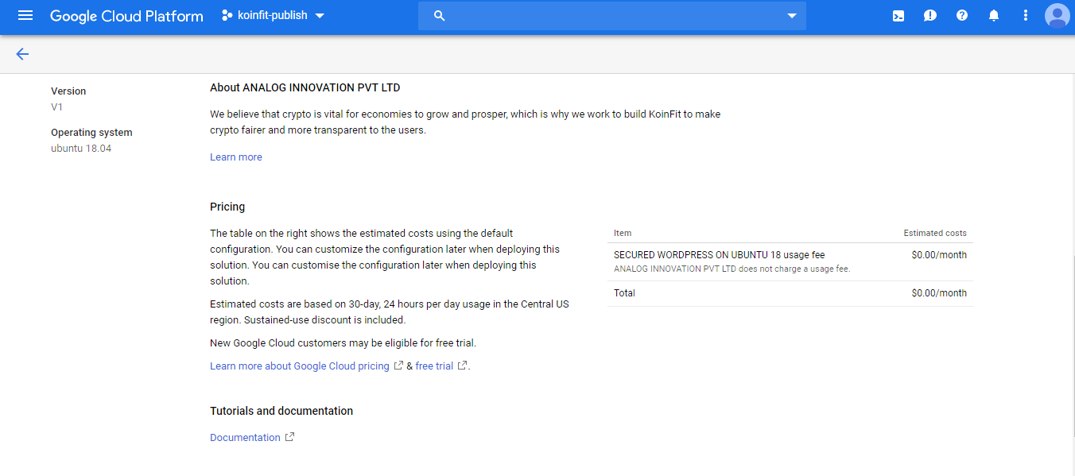Focus the top search input field

(x=612, y=16)
